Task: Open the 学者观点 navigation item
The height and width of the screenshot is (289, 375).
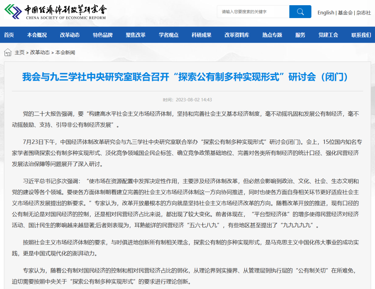Action: click(x=168, y=35)
